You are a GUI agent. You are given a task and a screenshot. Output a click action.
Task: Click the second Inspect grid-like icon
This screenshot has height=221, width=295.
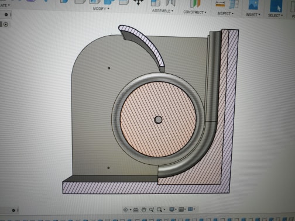click(234, 4)
